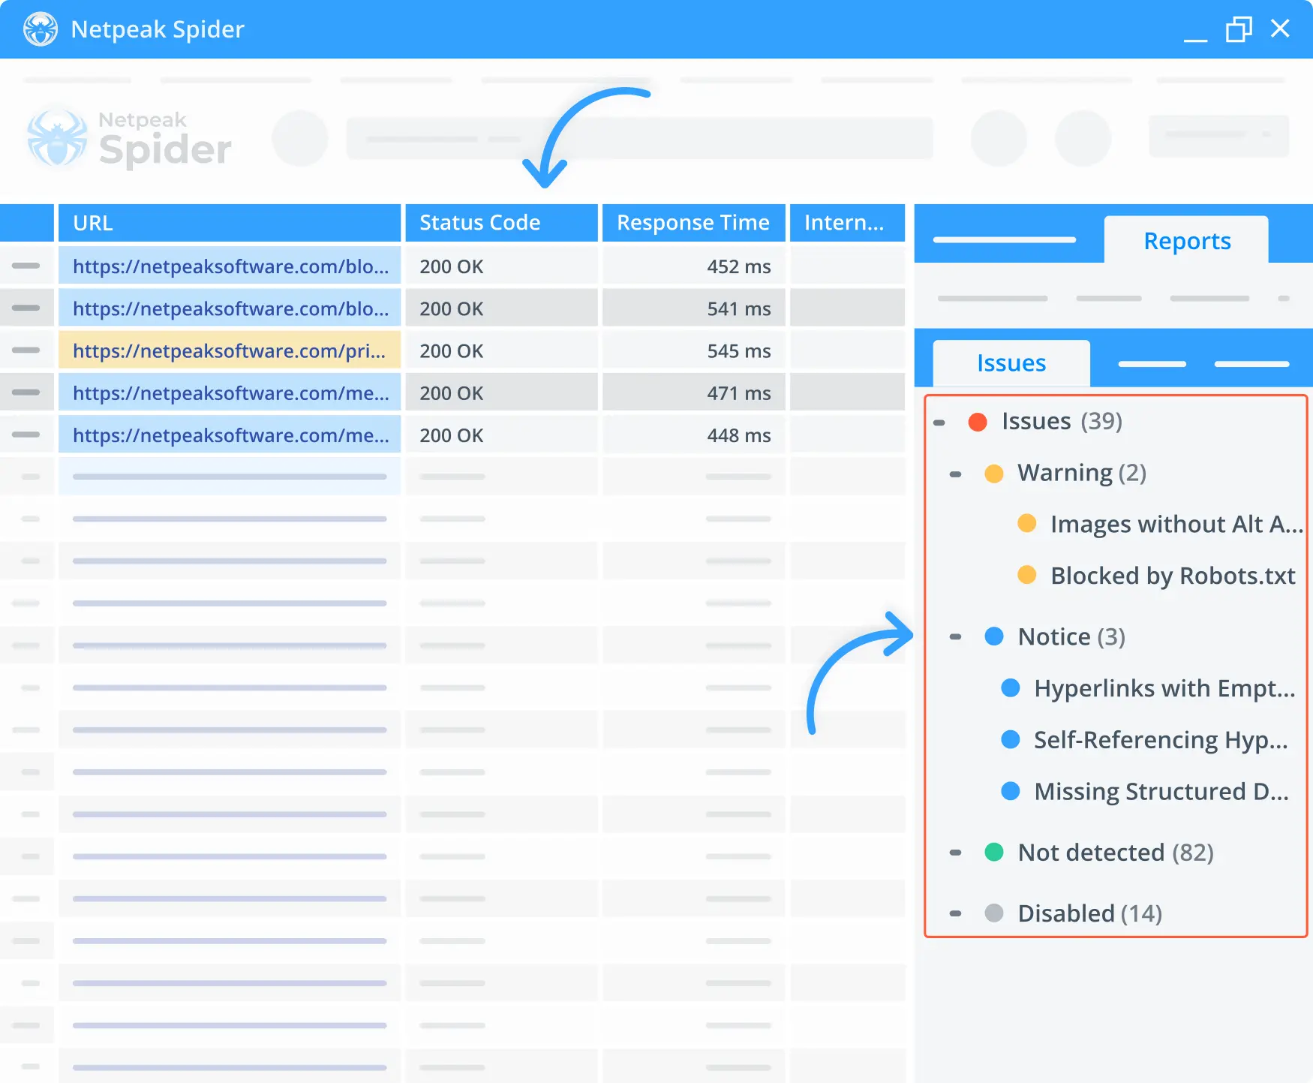Click the 452 ms response time cell
This screenshot has width=1313, height=1083.
click(694, 266)
